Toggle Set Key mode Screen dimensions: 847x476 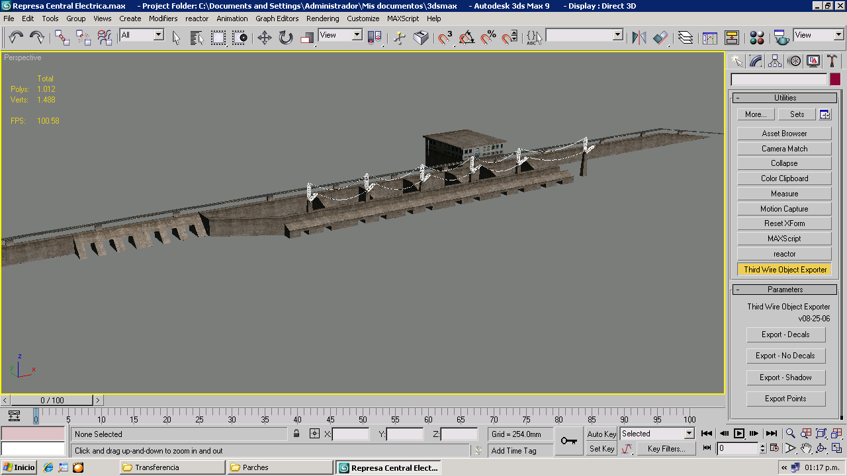tap(602, 449)
